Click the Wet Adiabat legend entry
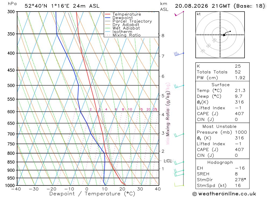 [122, 28]
